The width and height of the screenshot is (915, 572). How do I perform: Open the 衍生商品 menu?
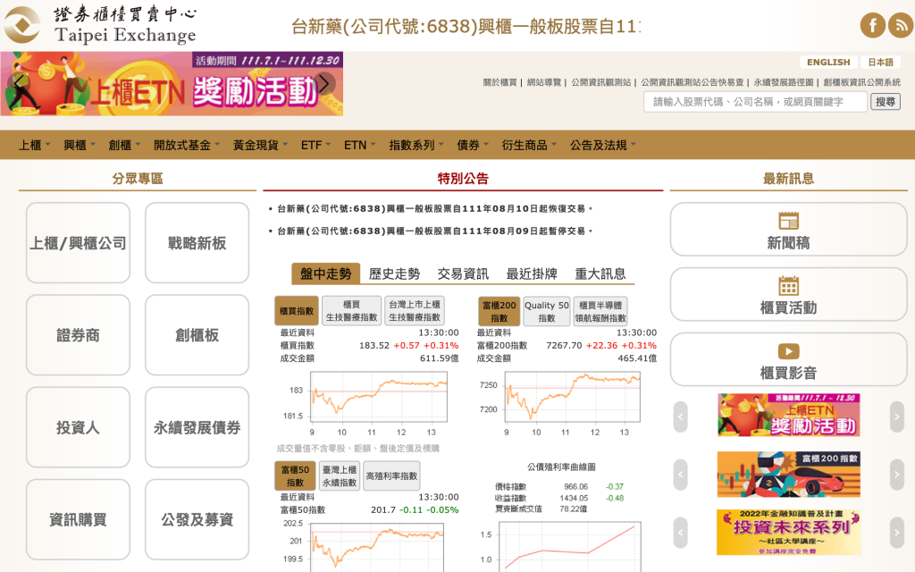point(529,145)
